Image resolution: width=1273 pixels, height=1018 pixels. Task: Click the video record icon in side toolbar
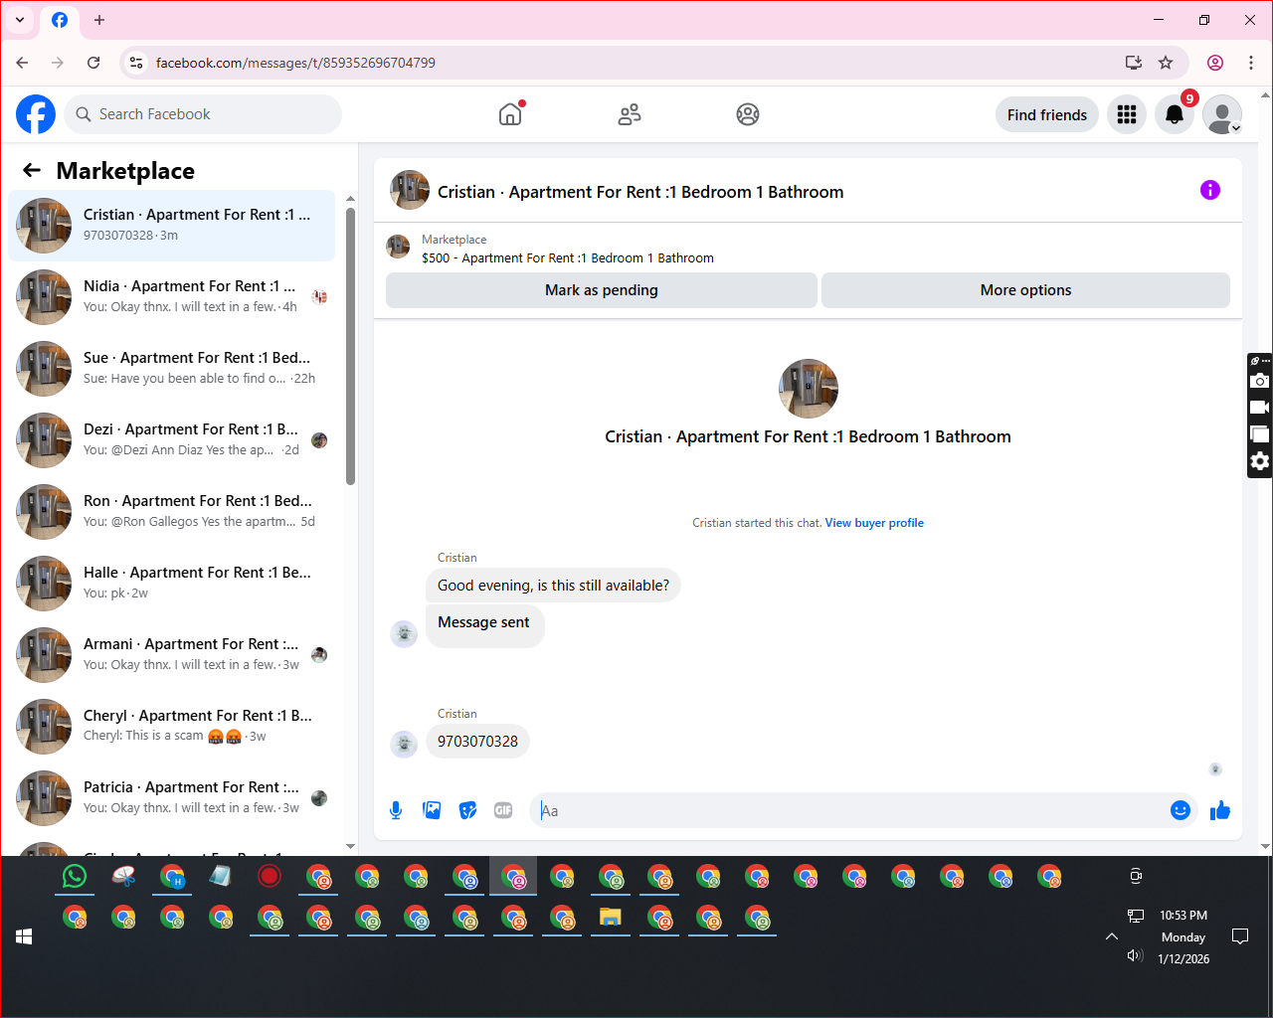pyautogui.click(x=1260, y=408)
